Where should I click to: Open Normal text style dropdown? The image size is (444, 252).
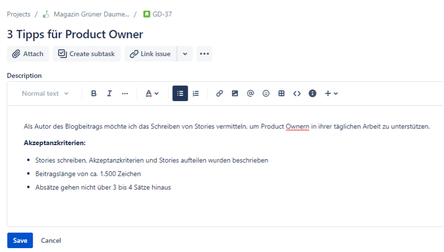[x=45, y=93]
